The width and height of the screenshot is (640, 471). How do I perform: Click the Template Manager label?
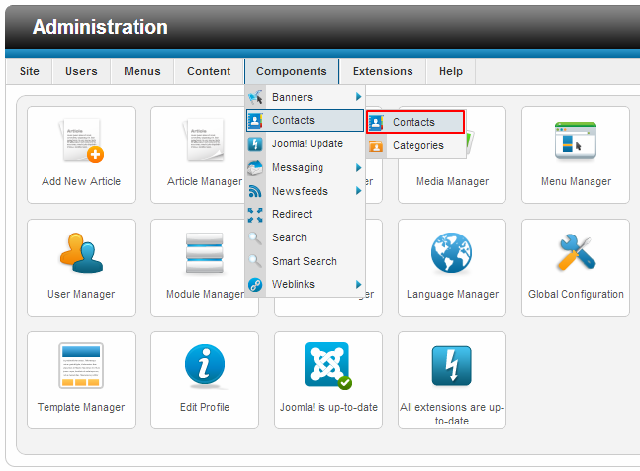(x=81, y=407)
